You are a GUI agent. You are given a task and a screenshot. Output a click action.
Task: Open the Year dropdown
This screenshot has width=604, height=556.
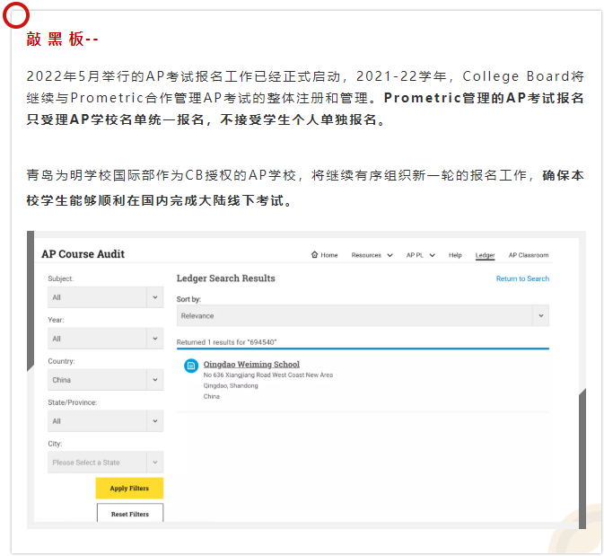[x=106, y=339]
